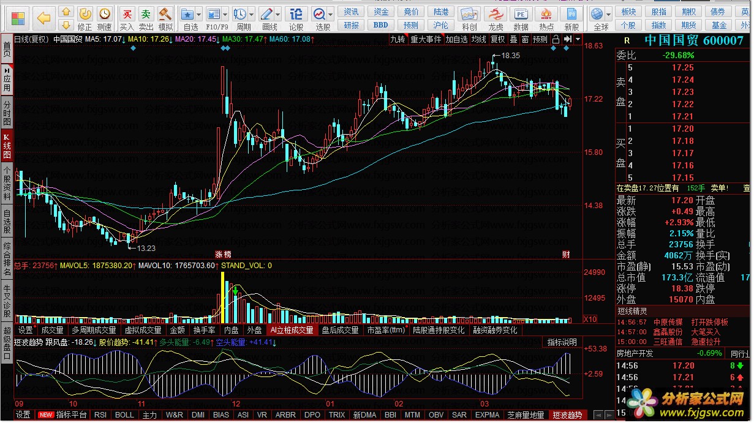Click the 买入 buy icon
The width and height of the screenshot is (754, 423).
(127, 13)
